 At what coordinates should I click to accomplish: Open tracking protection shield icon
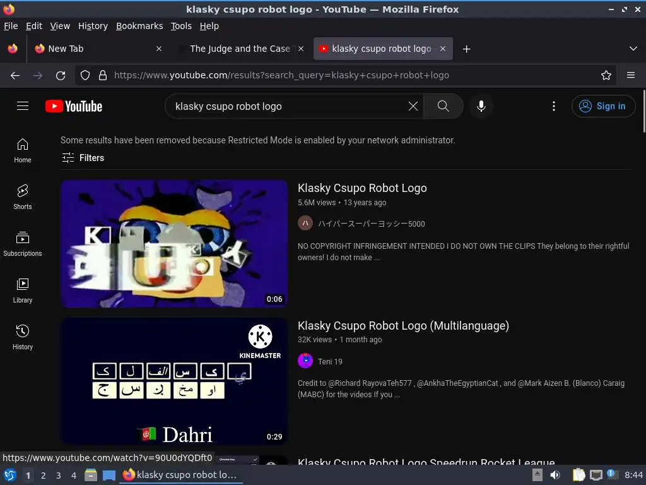click(x=85, y=76)
